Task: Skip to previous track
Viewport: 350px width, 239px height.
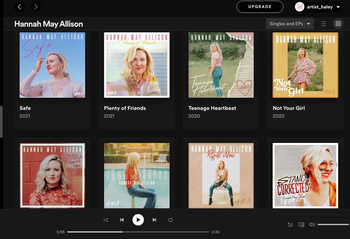Action: tap(122, 220)
